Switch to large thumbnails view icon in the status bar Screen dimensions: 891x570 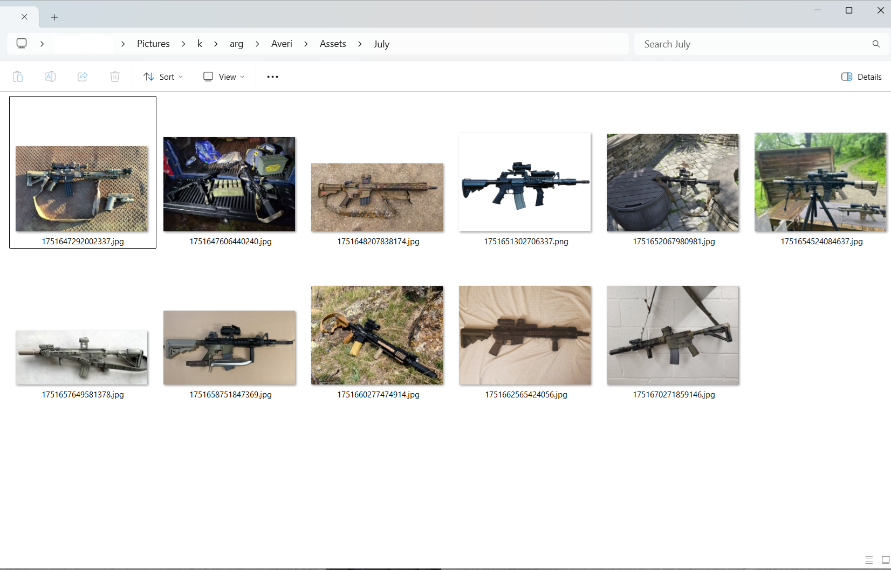pos(885,560)
